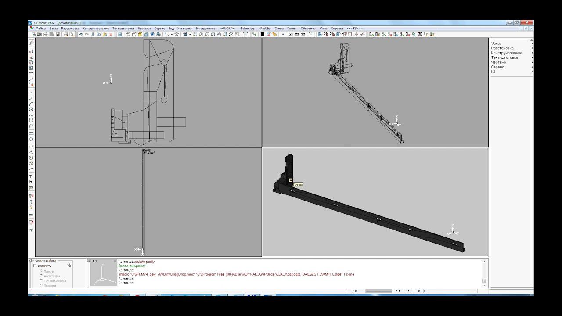Screen dimensions: 562x316
Task: Click the Справка menu item
Action: pyautogui.click(x=337, y=29)
